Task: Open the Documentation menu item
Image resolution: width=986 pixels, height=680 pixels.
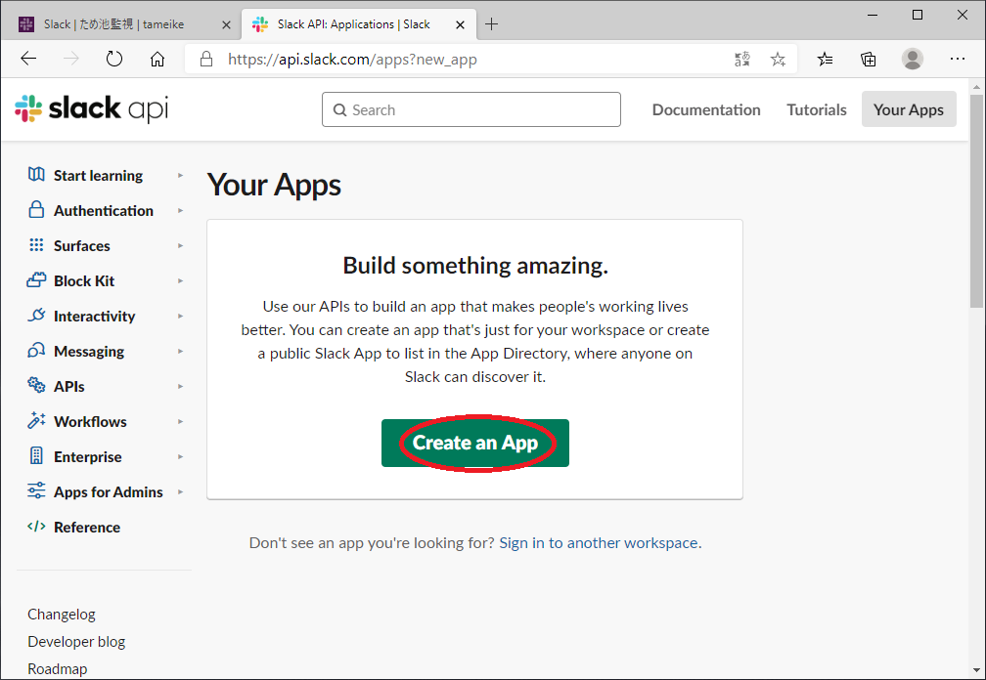Action: pyautogui.click(x=705, y=109)
